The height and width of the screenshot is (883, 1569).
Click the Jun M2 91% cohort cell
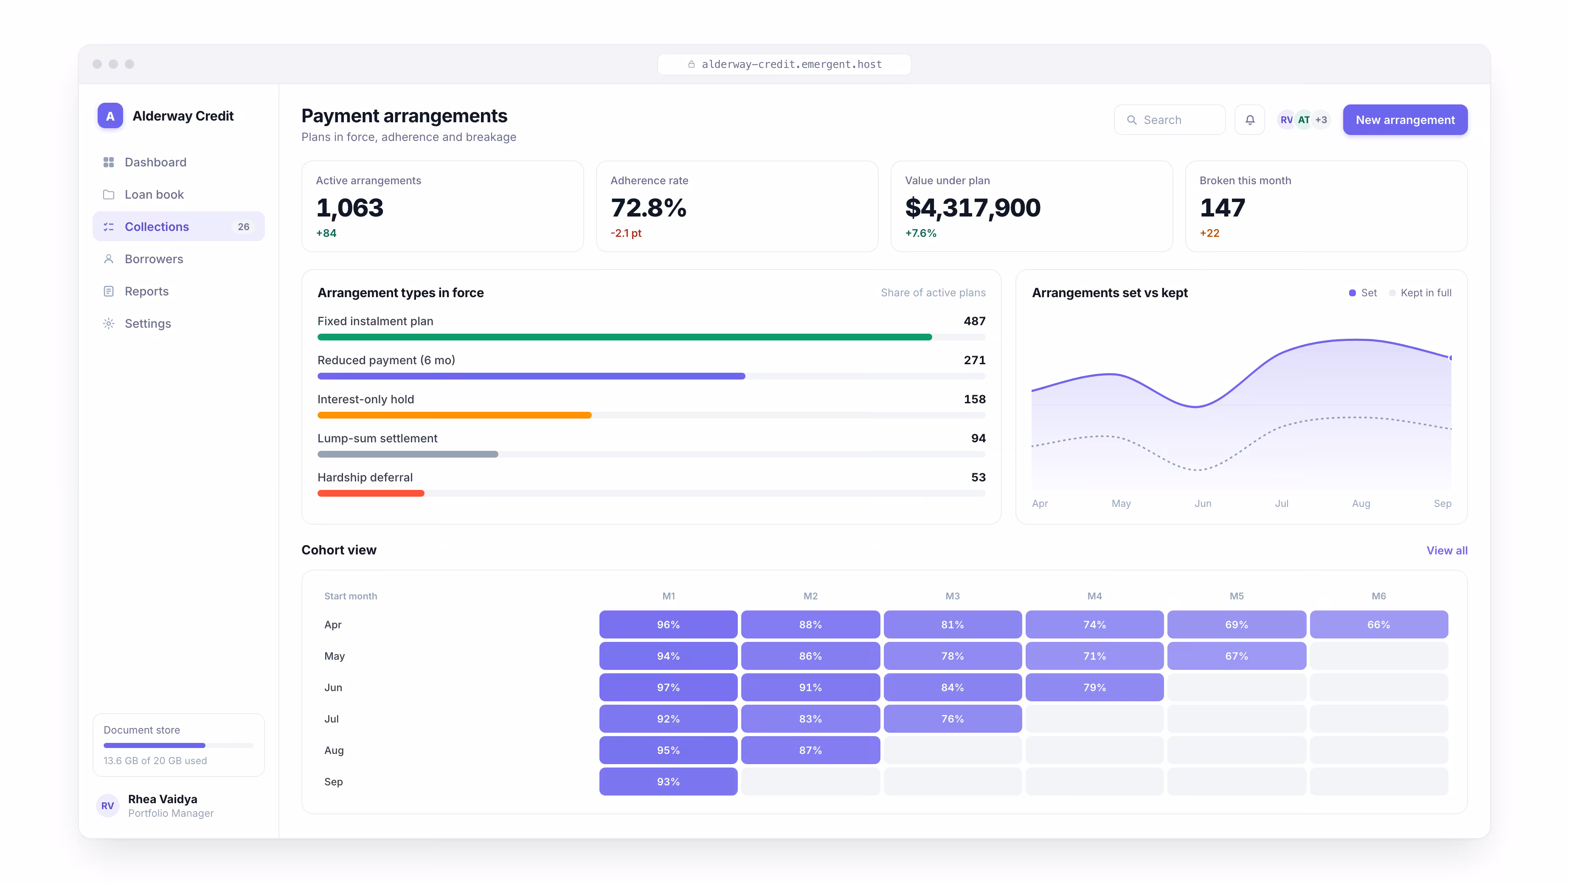810,688
